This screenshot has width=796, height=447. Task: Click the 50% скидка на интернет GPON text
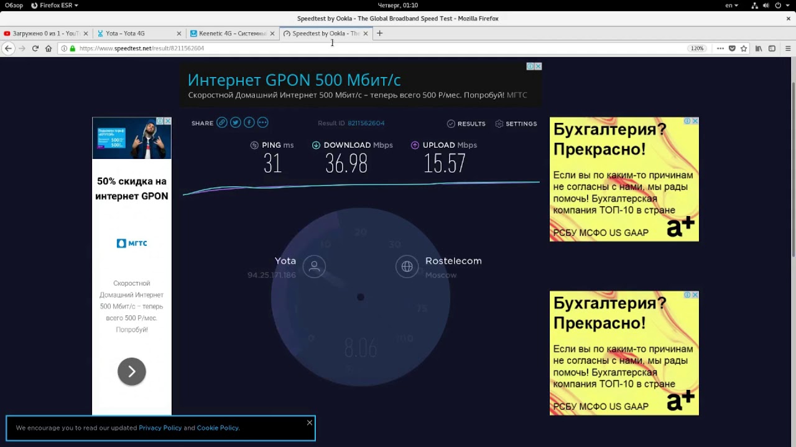pyautogui.click(x=132, y=189)
